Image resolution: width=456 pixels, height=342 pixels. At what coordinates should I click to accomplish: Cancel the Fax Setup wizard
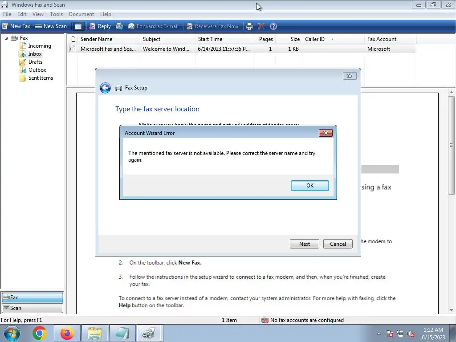[x=338, y=244]
